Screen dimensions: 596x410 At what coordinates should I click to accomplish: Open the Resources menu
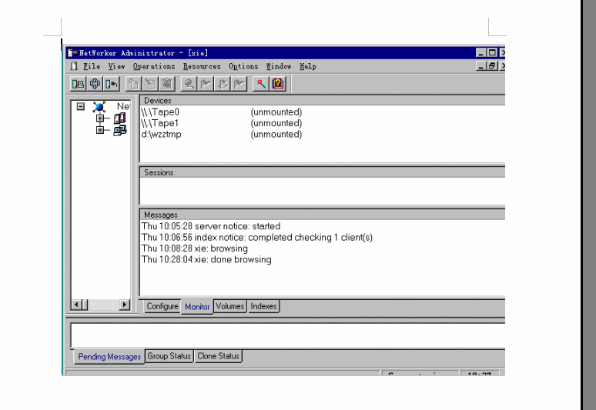pyautogui.click(x=201, y=67)
